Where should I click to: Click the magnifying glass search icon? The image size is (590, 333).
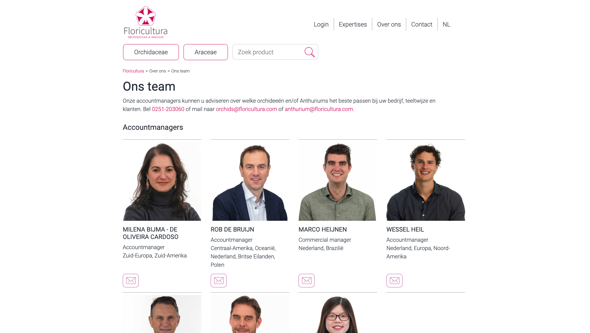[310, 52]
